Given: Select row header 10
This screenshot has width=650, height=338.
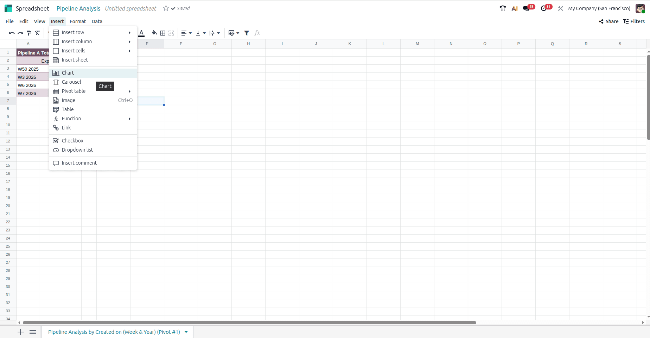Looking at the screenshot, I should (8, 125).
